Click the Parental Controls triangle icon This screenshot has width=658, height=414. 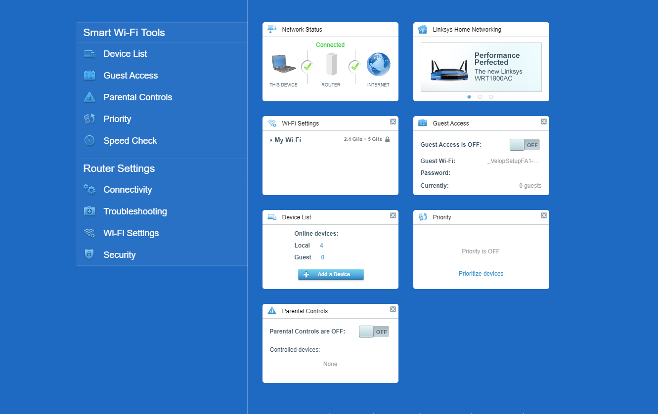coord(89,96)
